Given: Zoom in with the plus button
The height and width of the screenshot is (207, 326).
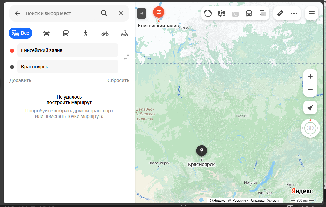Looking at the screenshot, I should click(310, 76).
